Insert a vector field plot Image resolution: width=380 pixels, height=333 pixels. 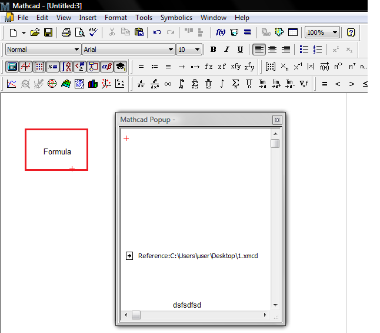(x=120, y=84)
